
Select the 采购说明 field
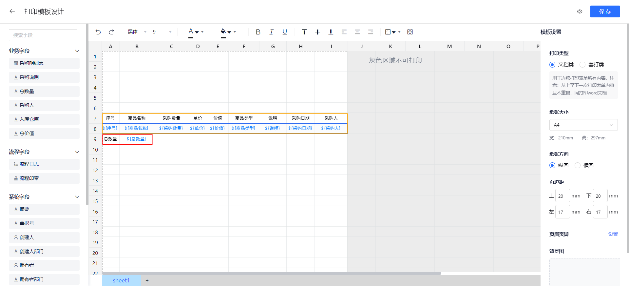(44, 77)
